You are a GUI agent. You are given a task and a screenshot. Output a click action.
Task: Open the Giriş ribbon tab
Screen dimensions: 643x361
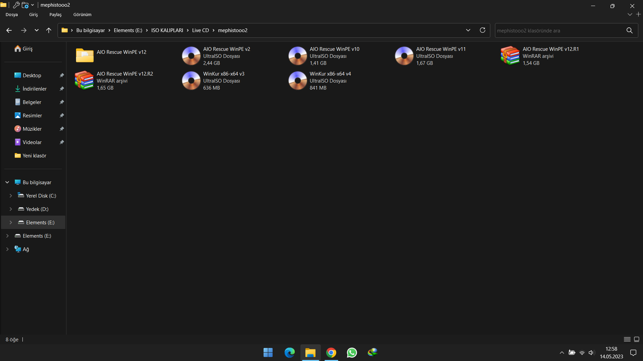tap(33, 15)
